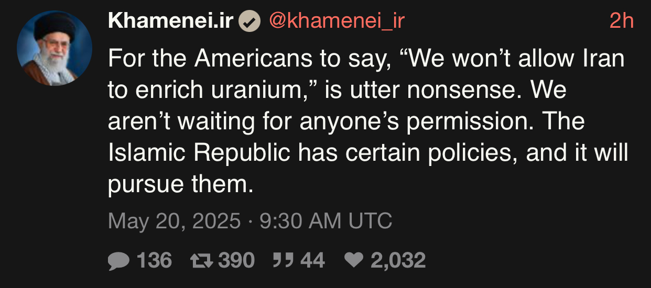Click the 44 quotes count
651x288 pixels.
click(x=312, y=260)
